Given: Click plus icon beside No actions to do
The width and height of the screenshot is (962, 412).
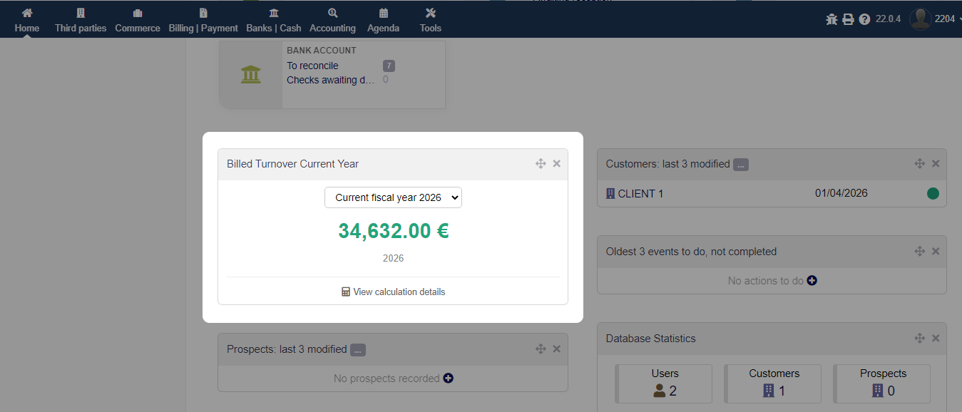Looking at the screenshot, I should point(812,281).
